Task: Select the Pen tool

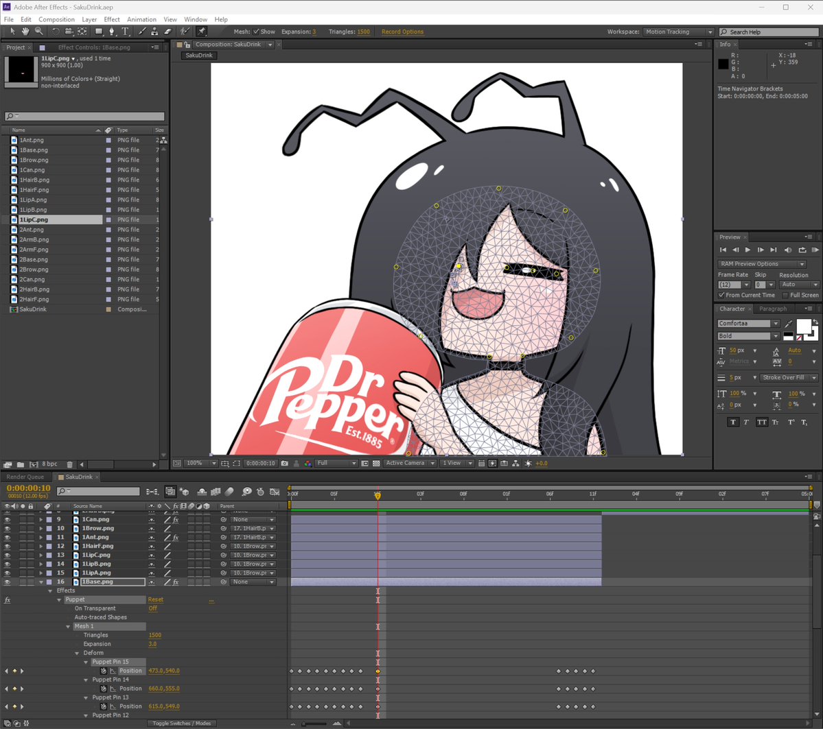Action: coord(111,32)
